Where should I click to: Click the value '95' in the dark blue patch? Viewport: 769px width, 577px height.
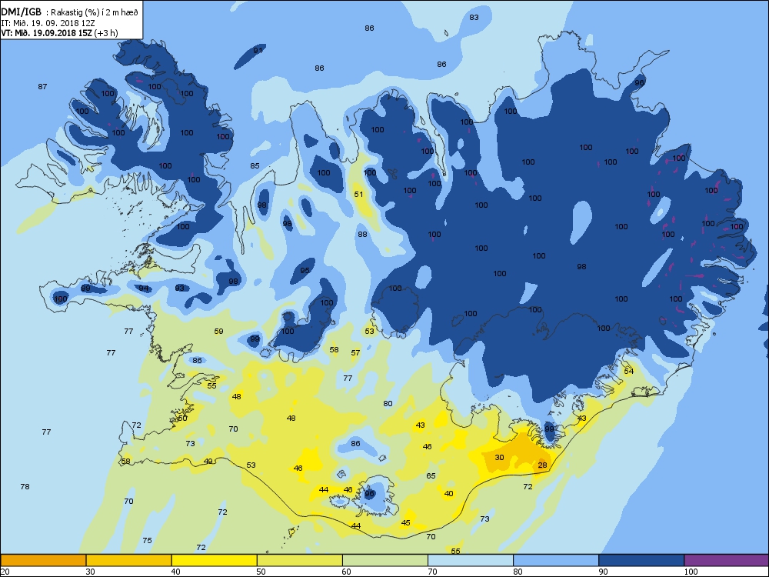305,271
